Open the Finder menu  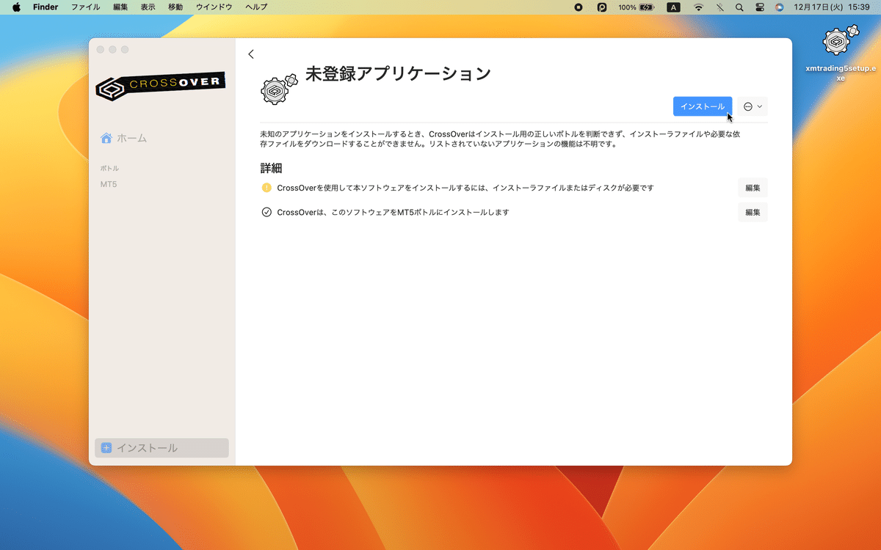(x=46, y=7)
